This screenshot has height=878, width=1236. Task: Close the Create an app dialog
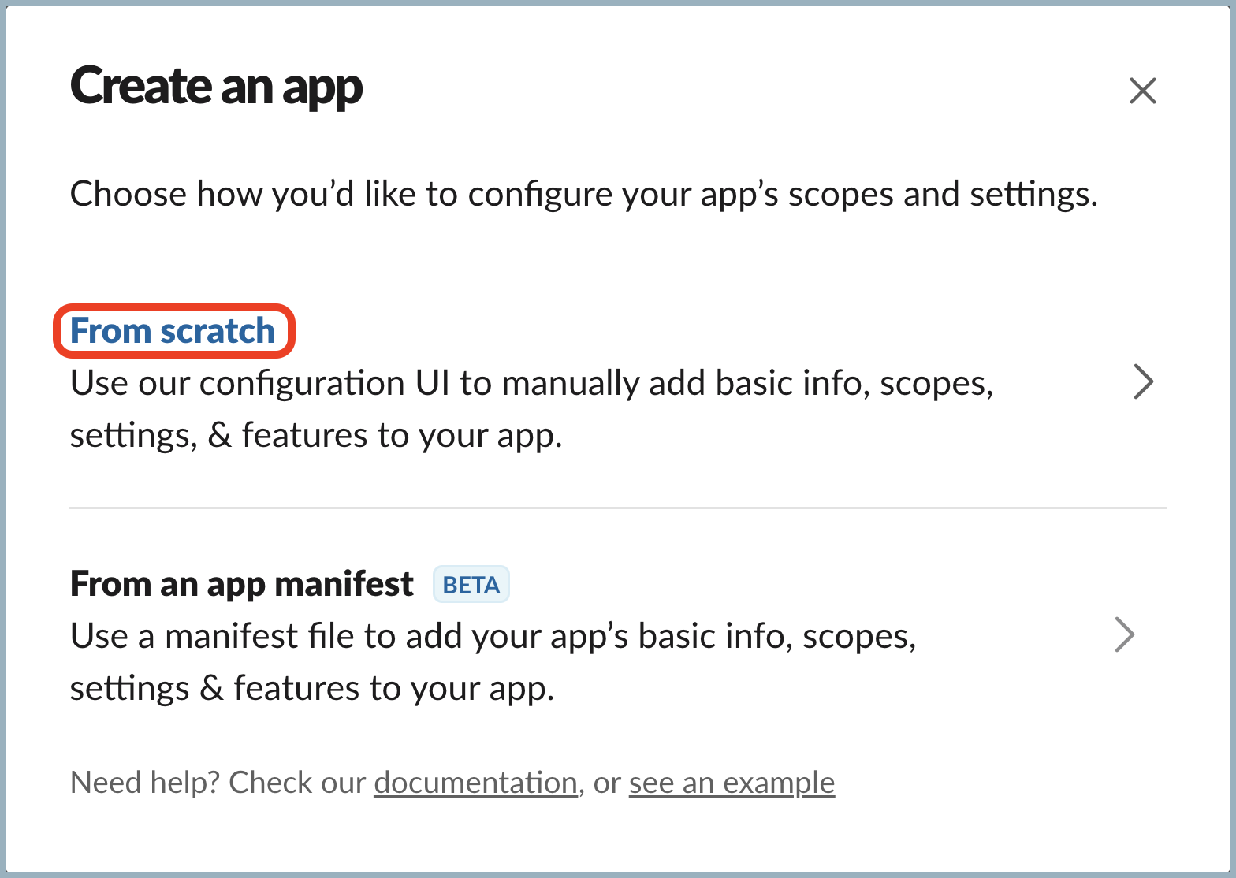coord(1142,91)
